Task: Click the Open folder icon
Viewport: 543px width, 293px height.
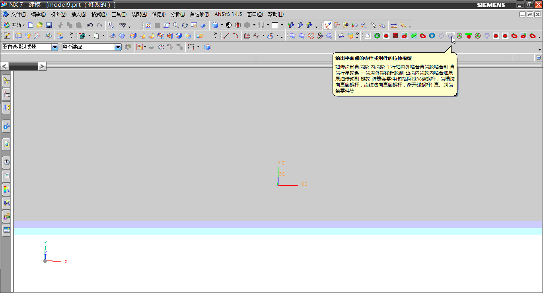Action: [x=39, y=25]
